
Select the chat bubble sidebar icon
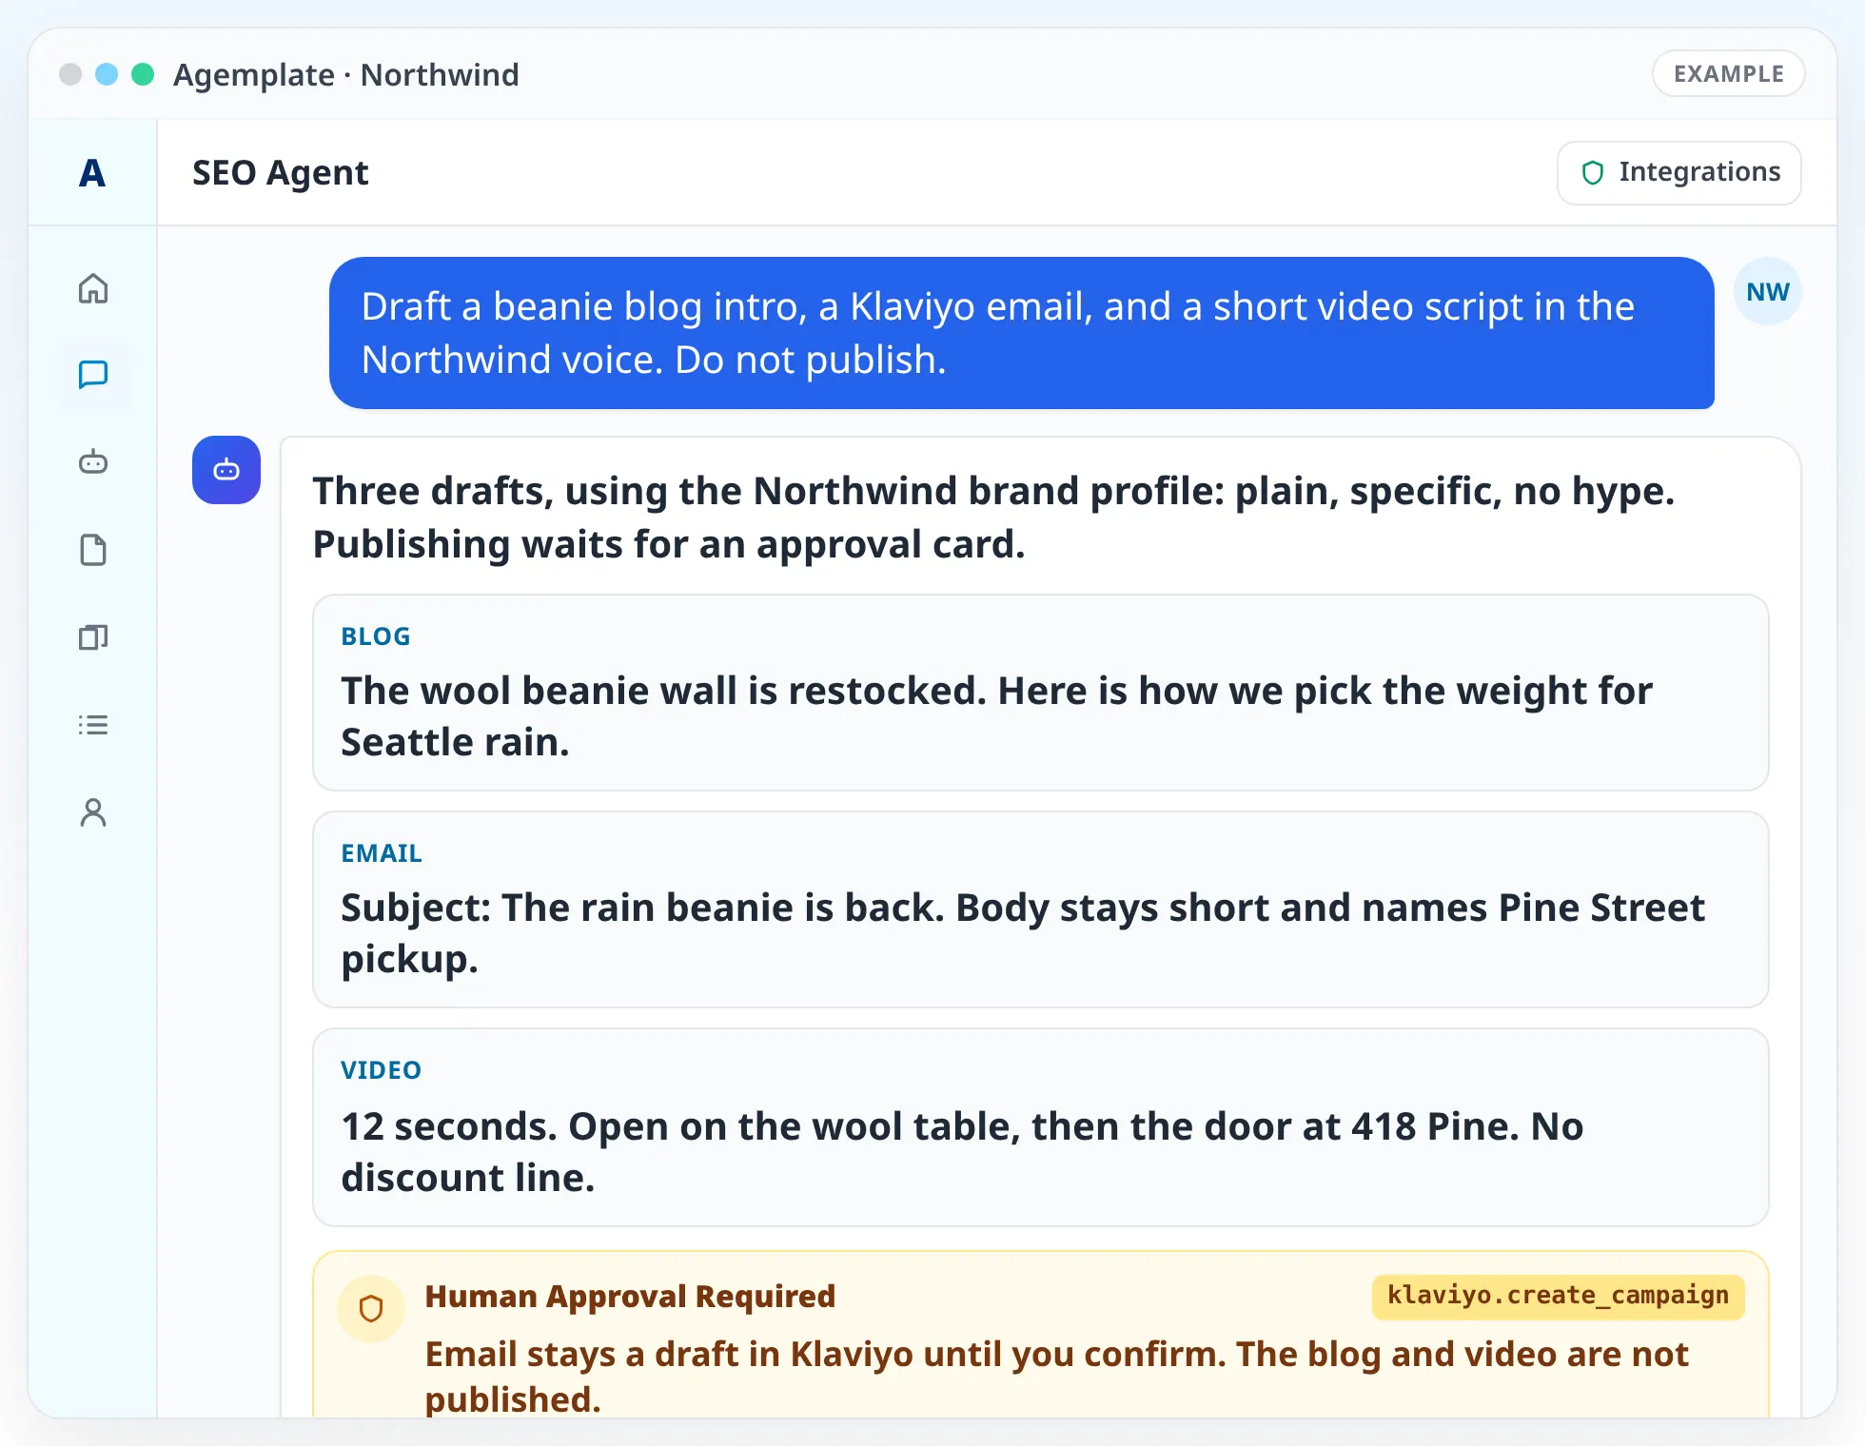(93, 375)
